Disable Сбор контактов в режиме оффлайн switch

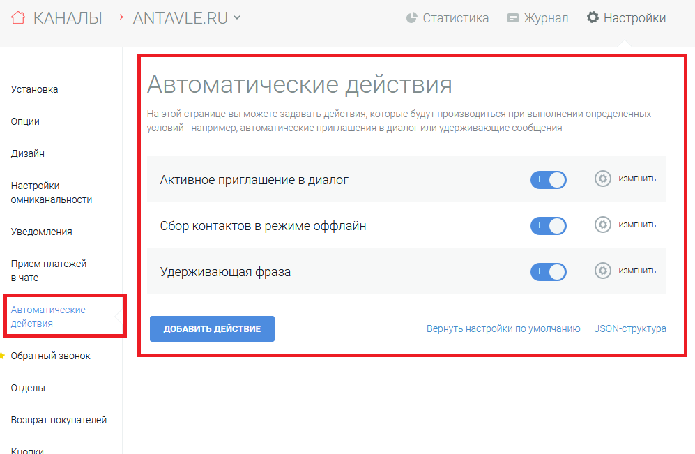click(549, 226)
